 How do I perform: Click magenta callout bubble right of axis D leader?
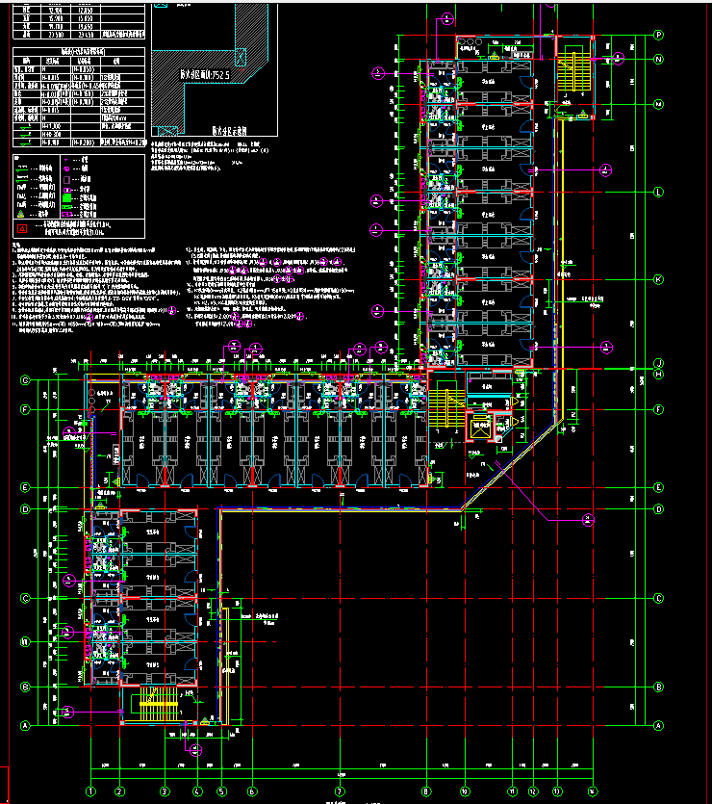[x=589, y=520]
